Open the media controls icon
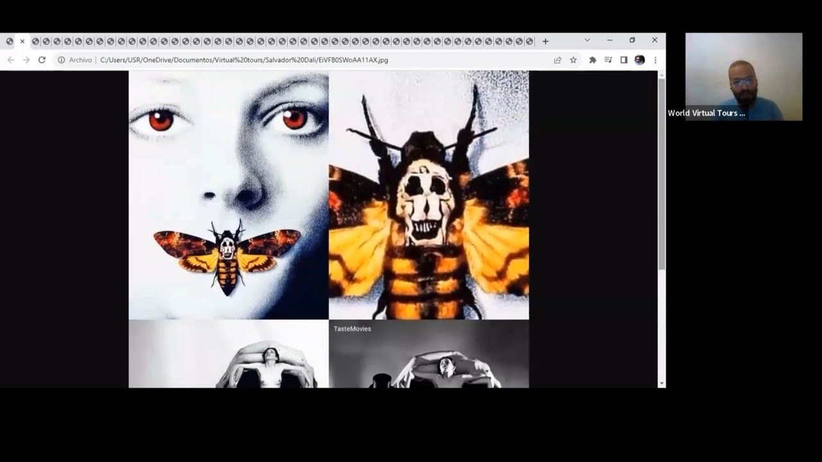Viewport: 822px width, 462px height. coord(608,60)
